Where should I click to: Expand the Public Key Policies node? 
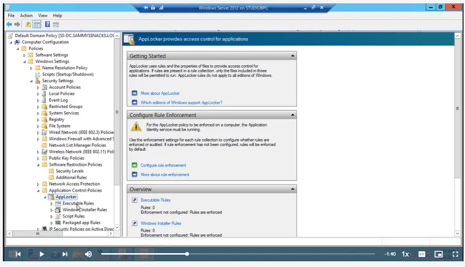tap(38, 158)
